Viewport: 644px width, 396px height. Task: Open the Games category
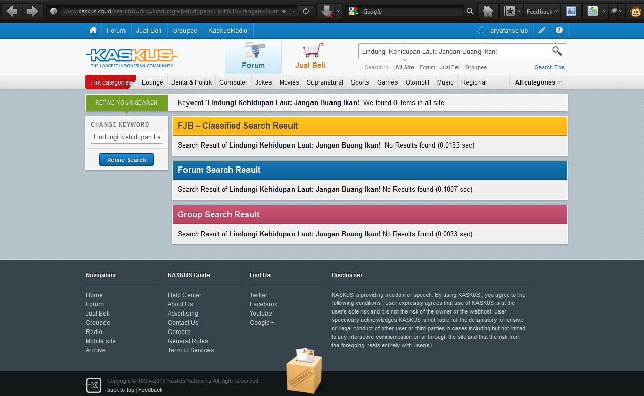click(x=387, y=82)
